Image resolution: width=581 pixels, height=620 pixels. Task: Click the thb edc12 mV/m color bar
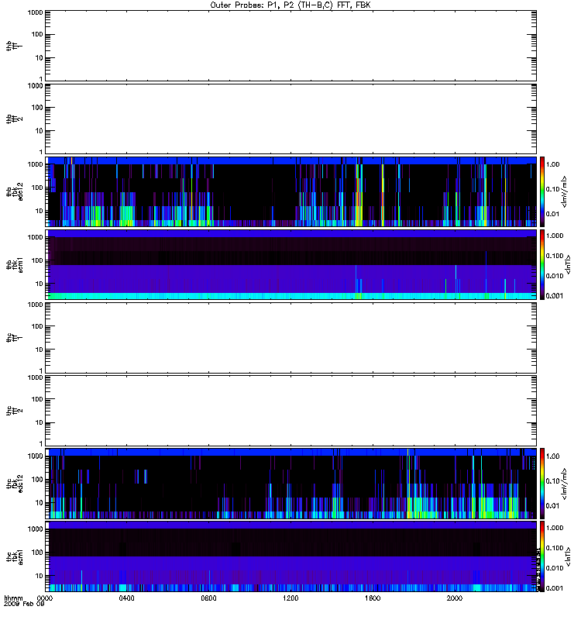[542, 191]
